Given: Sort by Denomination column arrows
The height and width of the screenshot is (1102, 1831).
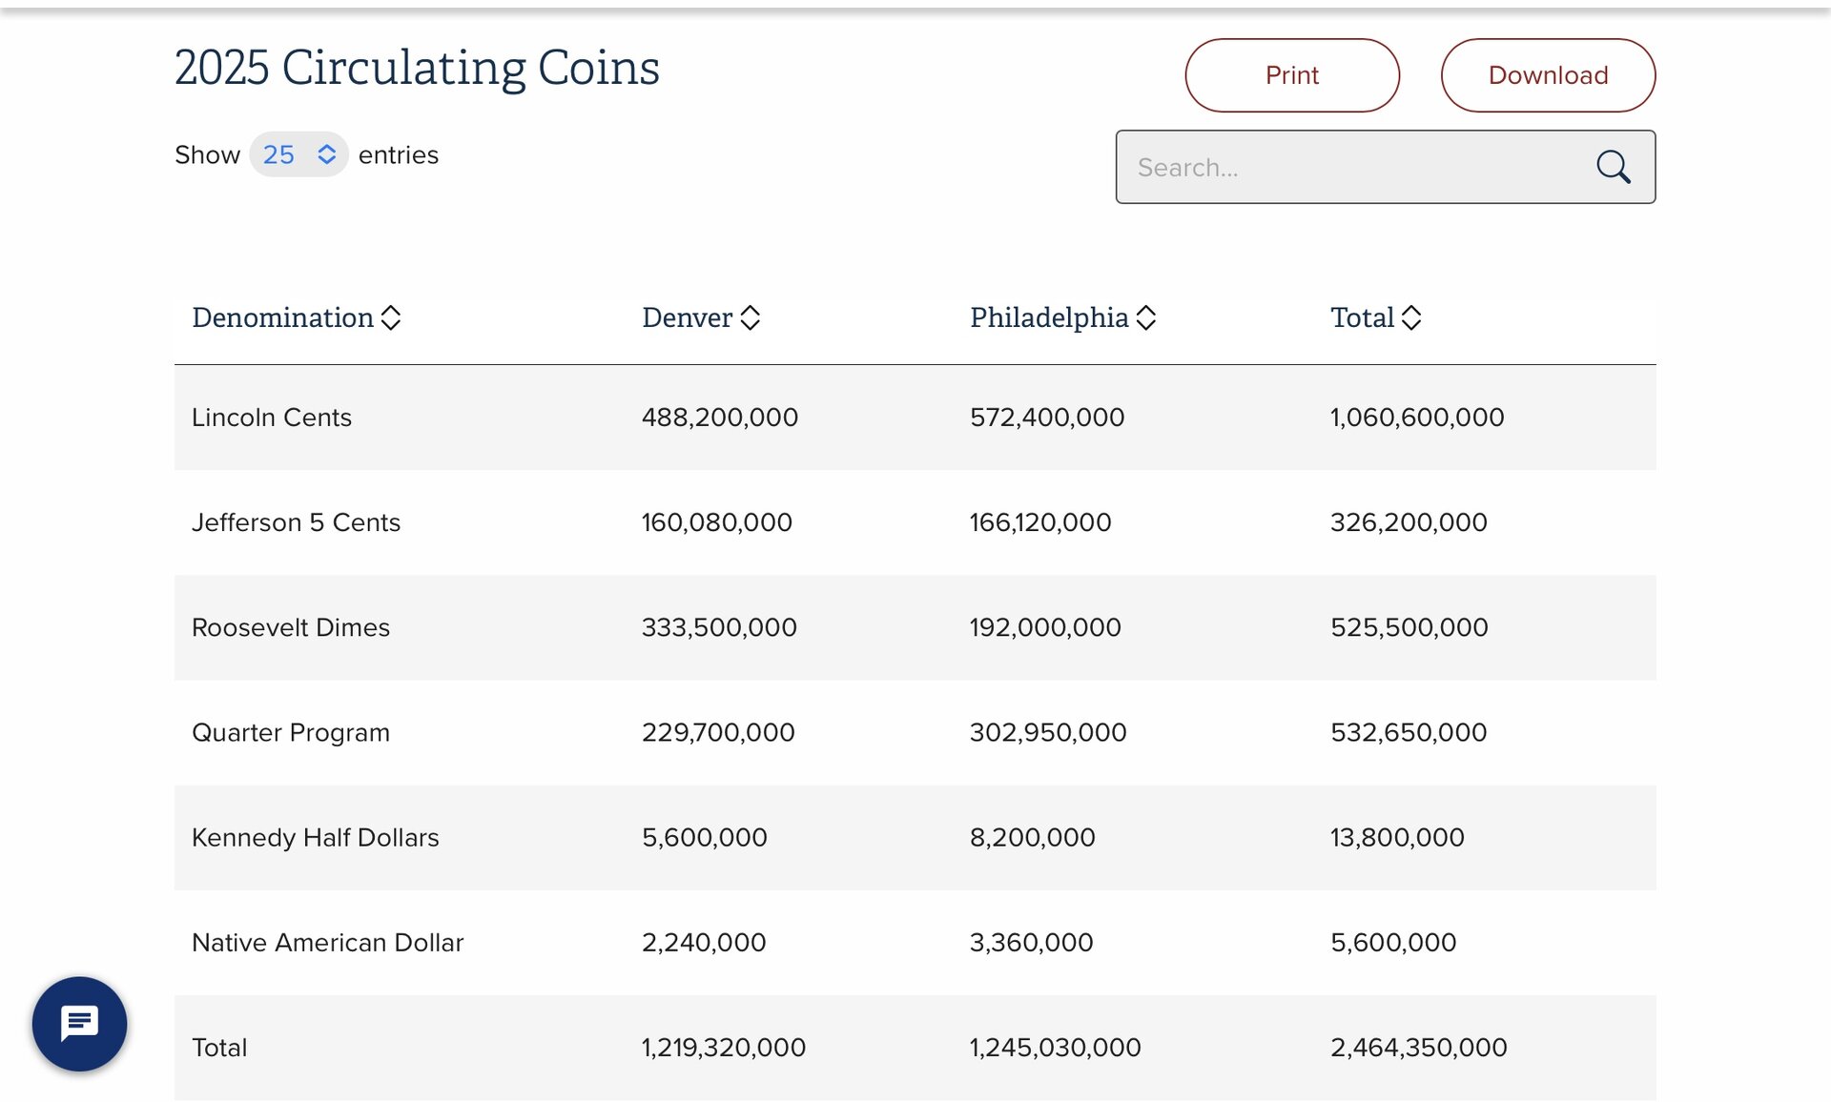Looking at the screenshot, I should (391, 317).
